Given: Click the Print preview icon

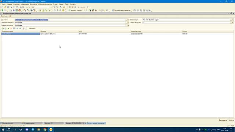Looking at the screenshot, I should coord(23,7).
